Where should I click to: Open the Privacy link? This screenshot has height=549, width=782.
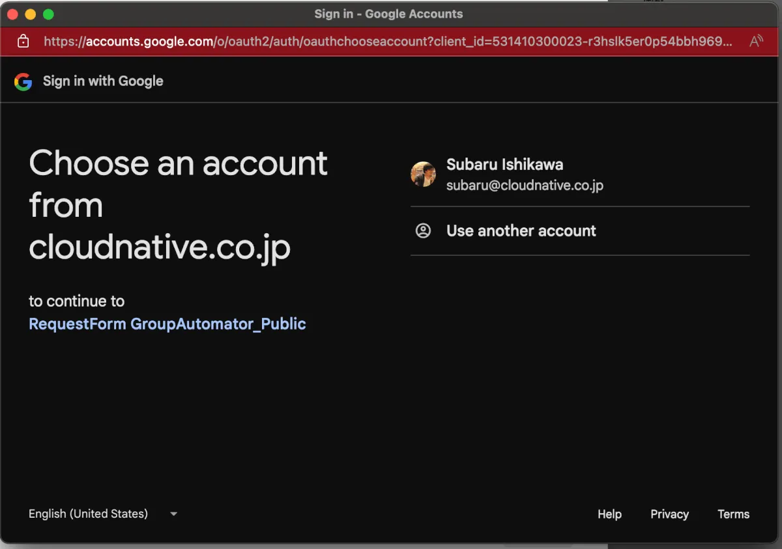point(669,514)
